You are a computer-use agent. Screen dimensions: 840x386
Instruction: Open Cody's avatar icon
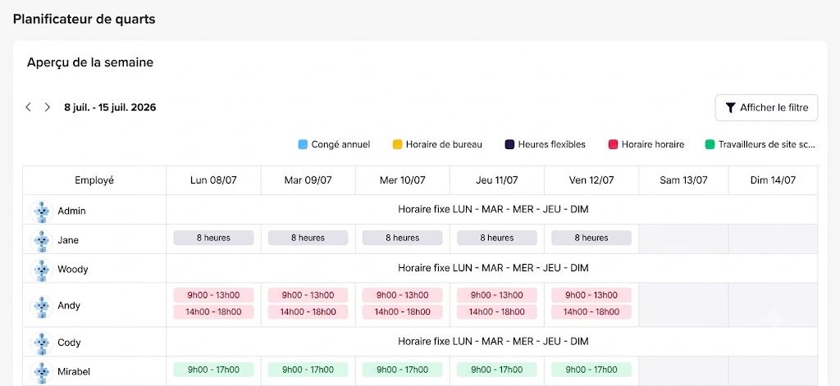41,343
